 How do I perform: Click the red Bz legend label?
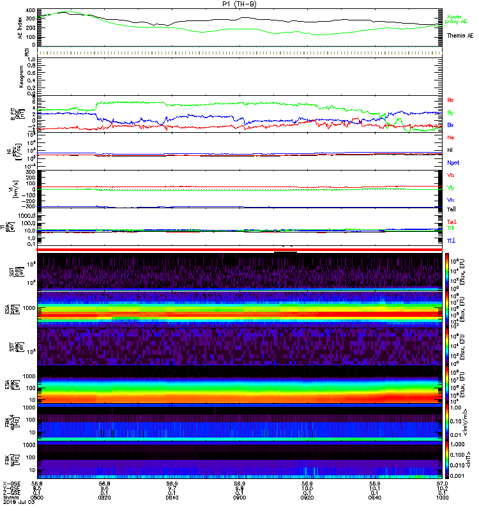tap(450, 100)
